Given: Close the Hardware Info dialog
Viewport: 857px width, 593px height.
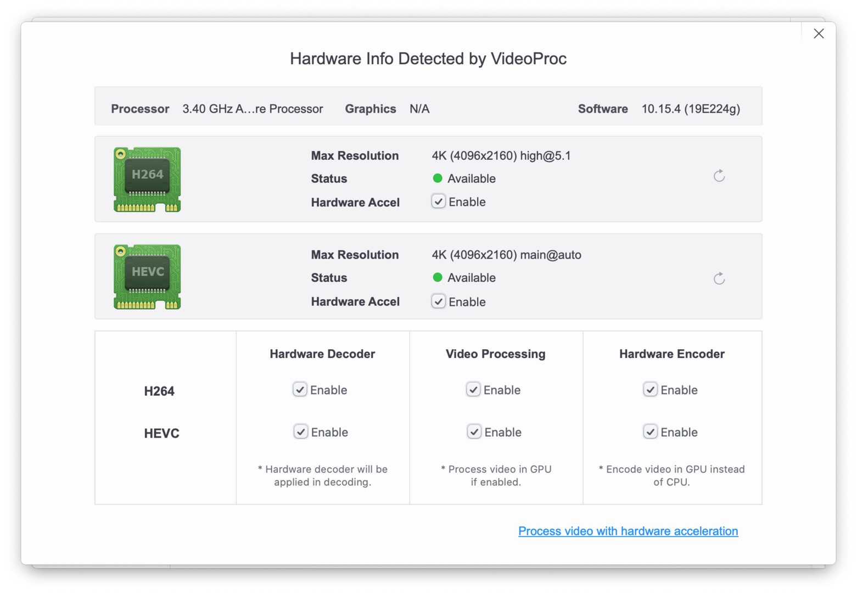Looking at the screenshot, I should point(819,33).
